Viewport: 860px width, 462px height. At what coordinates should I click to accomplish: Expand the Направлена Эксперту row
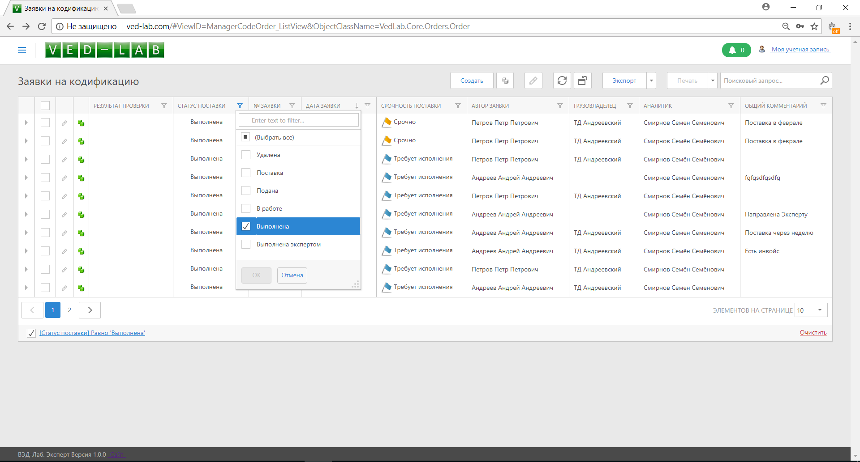pos(26,214)
